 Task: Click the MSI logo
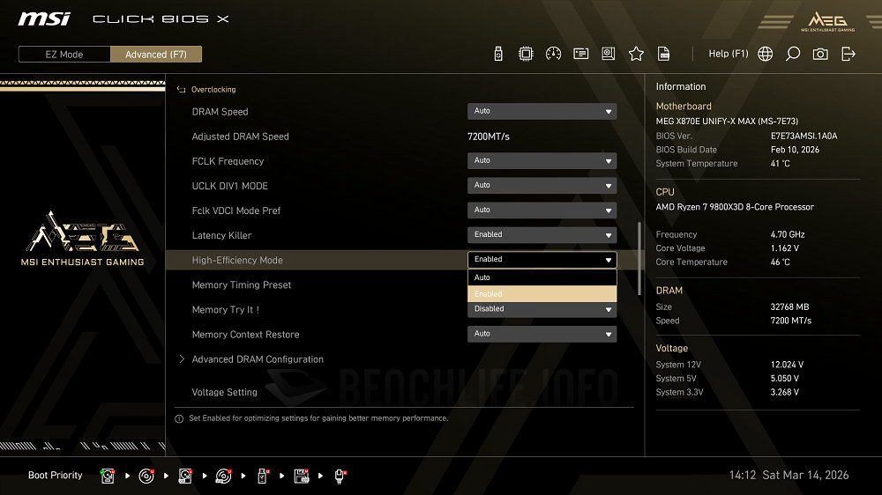44,19
